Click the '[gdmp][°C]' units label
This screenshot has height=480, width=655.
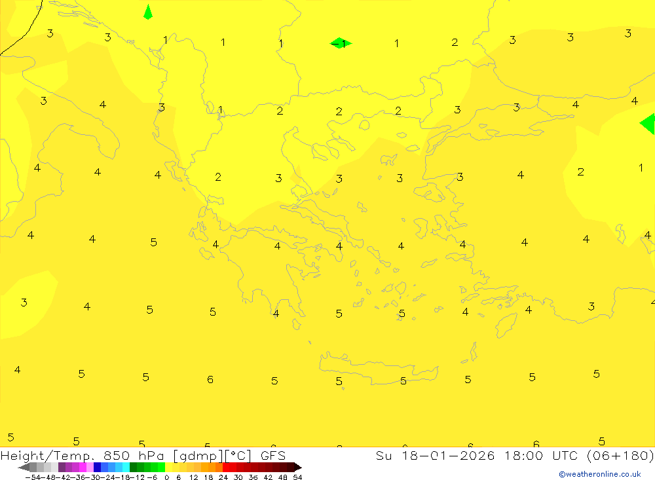(x=212, y=455)
